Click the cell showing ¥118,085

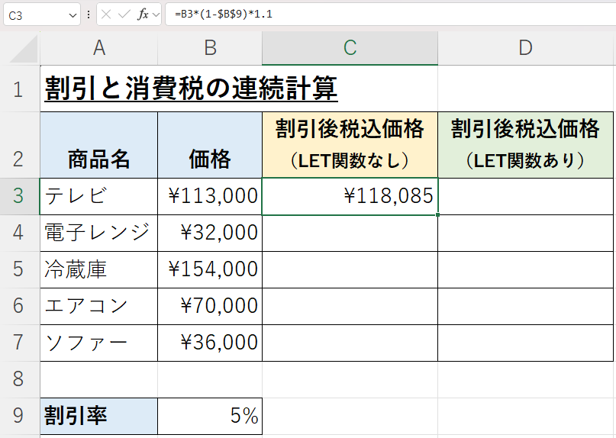point(350,196)
